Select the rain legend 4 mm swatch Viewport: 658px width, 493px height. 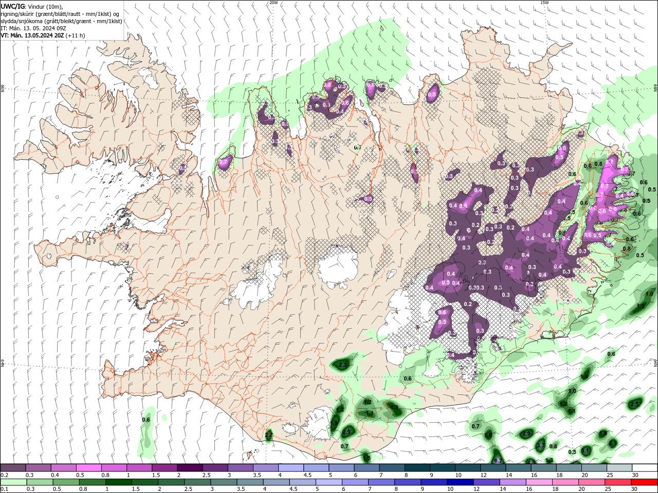pyautogui.click(x=276, y=482)
